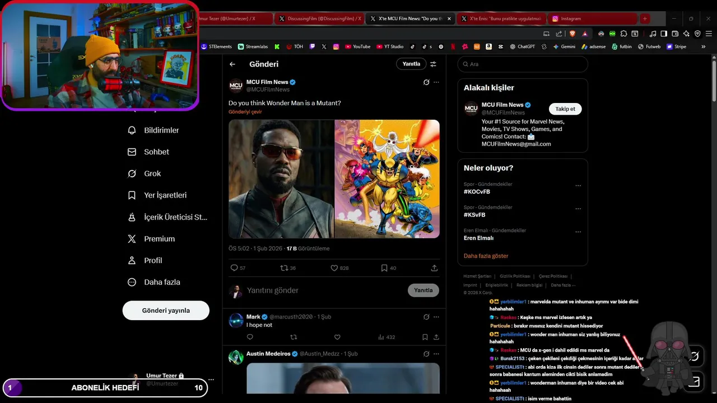Click Daha fazla göster under trends
The width and height of the screenshot is (717, 403).
486,256
